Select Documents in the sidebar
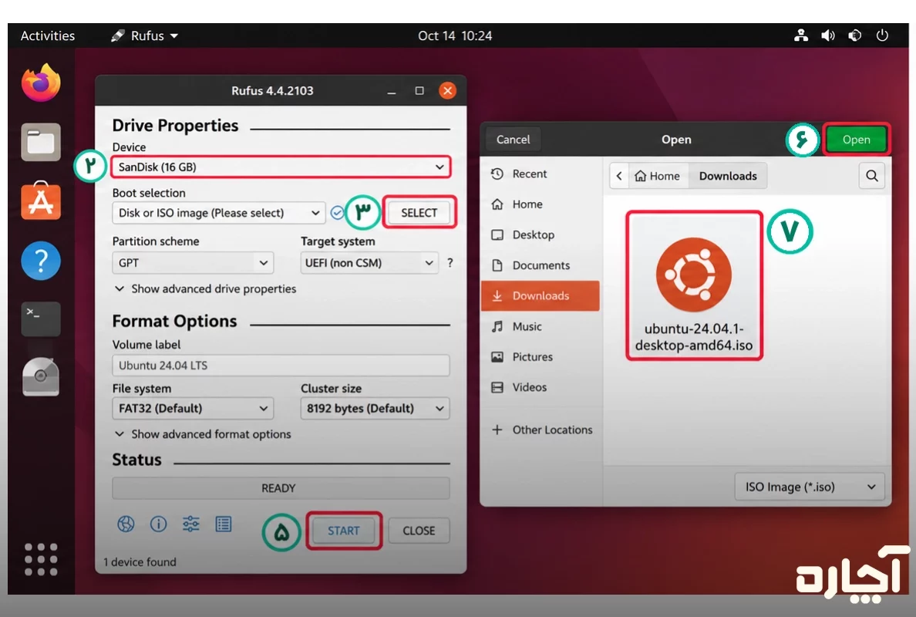 point(541,265)
